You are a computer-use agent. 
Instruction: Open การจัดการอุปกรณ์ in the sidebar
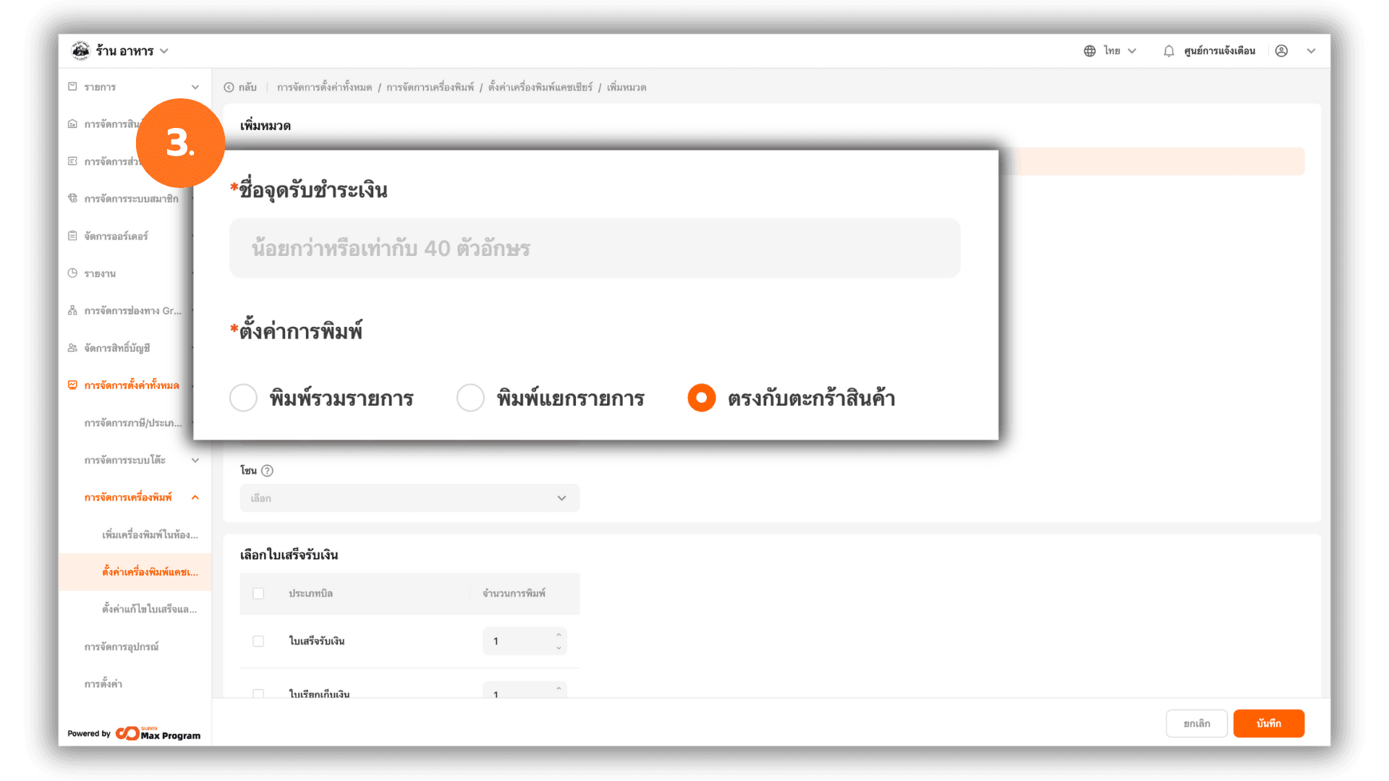[x=122, y=647]
